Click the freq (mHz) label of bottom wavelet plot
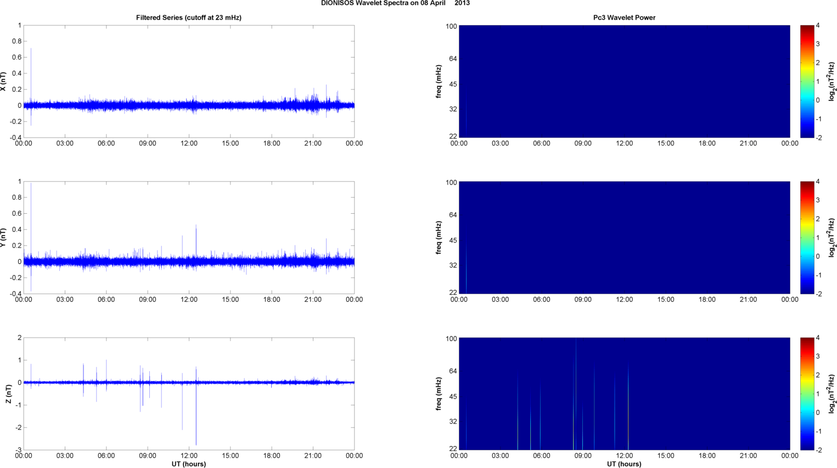Image resolution: width=837 pixels, height=468 pixels. click(x=439, y=394)
